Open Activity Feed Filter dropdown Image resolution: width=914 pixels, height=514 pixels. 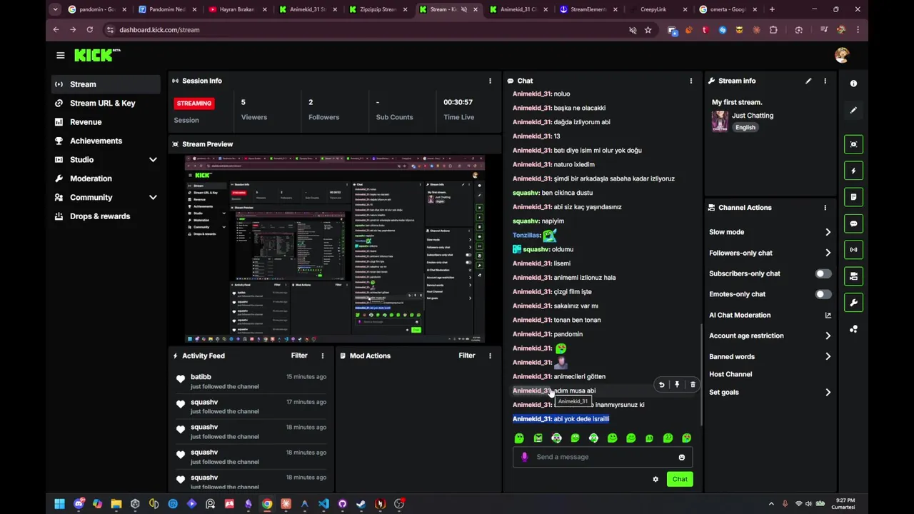(x=299, y=356)
